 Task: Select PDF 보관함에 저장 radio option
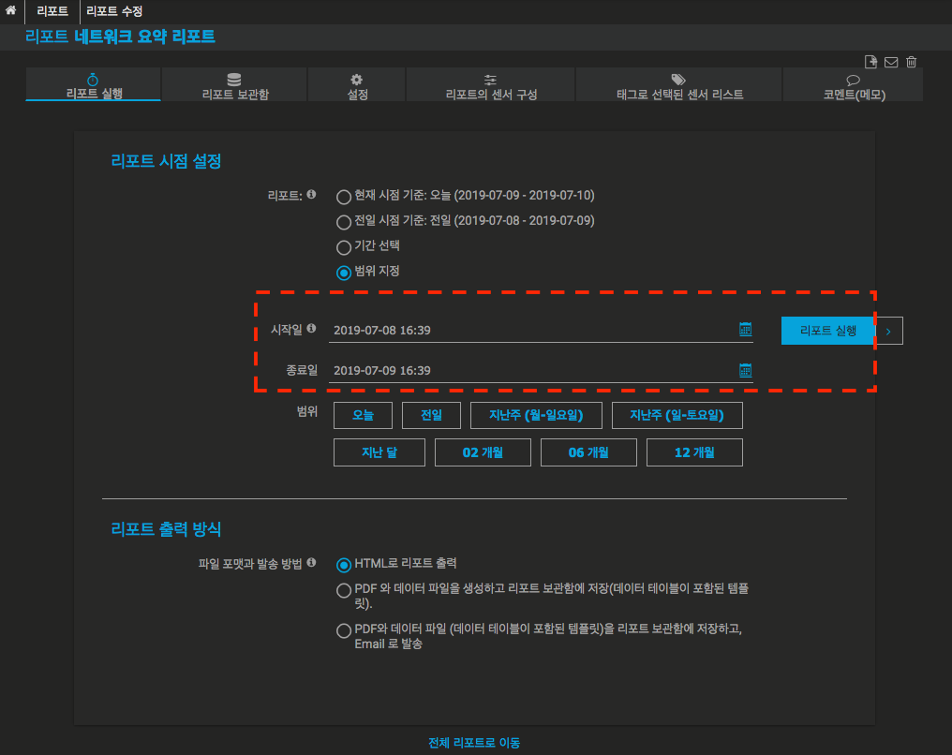pos(344,590)
